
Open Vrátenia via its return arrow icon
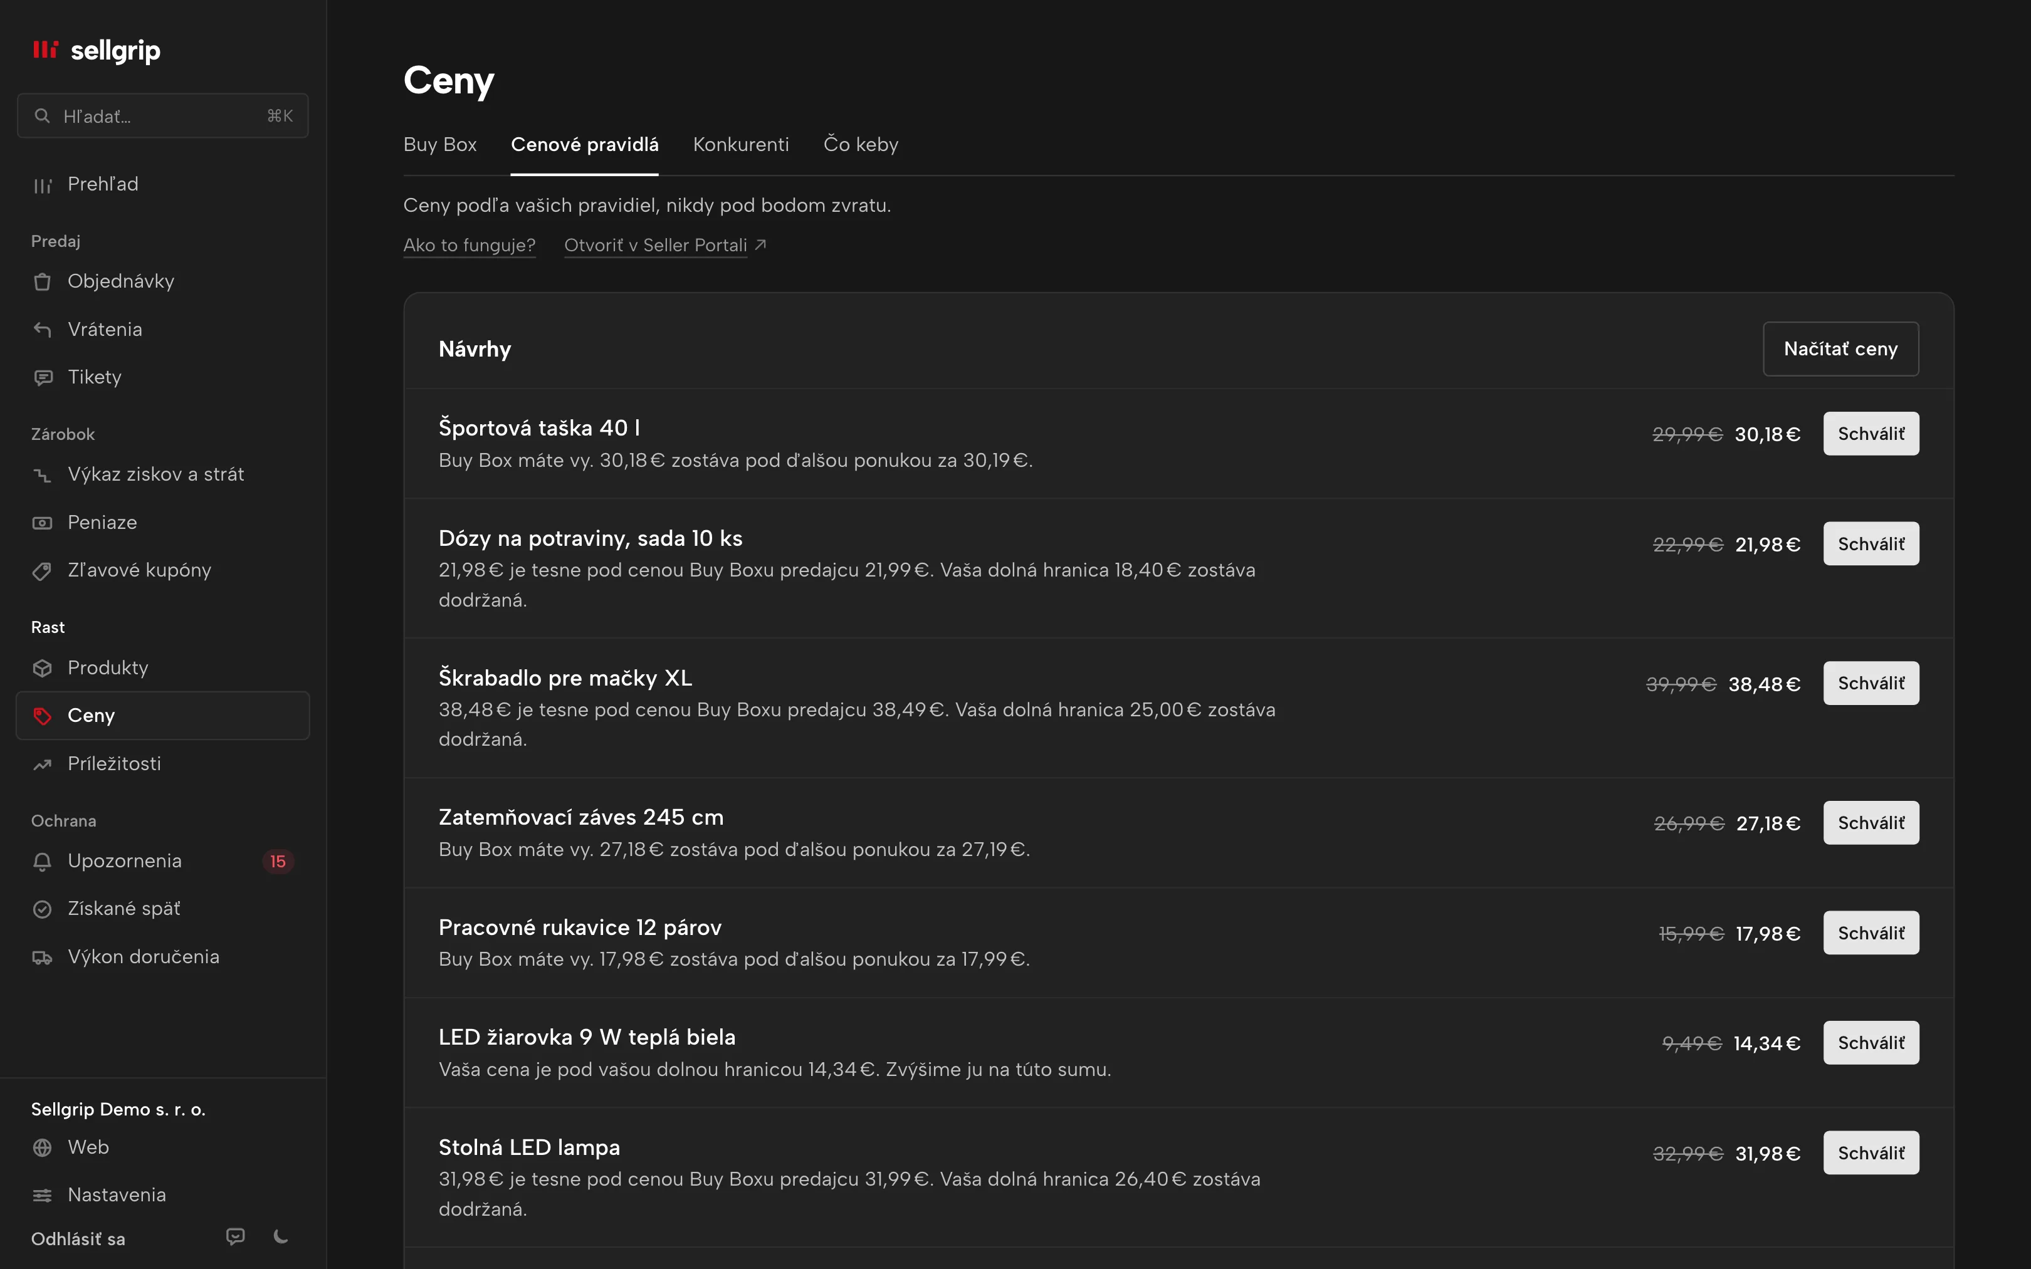pyautogui.click(x=42, y=330)
